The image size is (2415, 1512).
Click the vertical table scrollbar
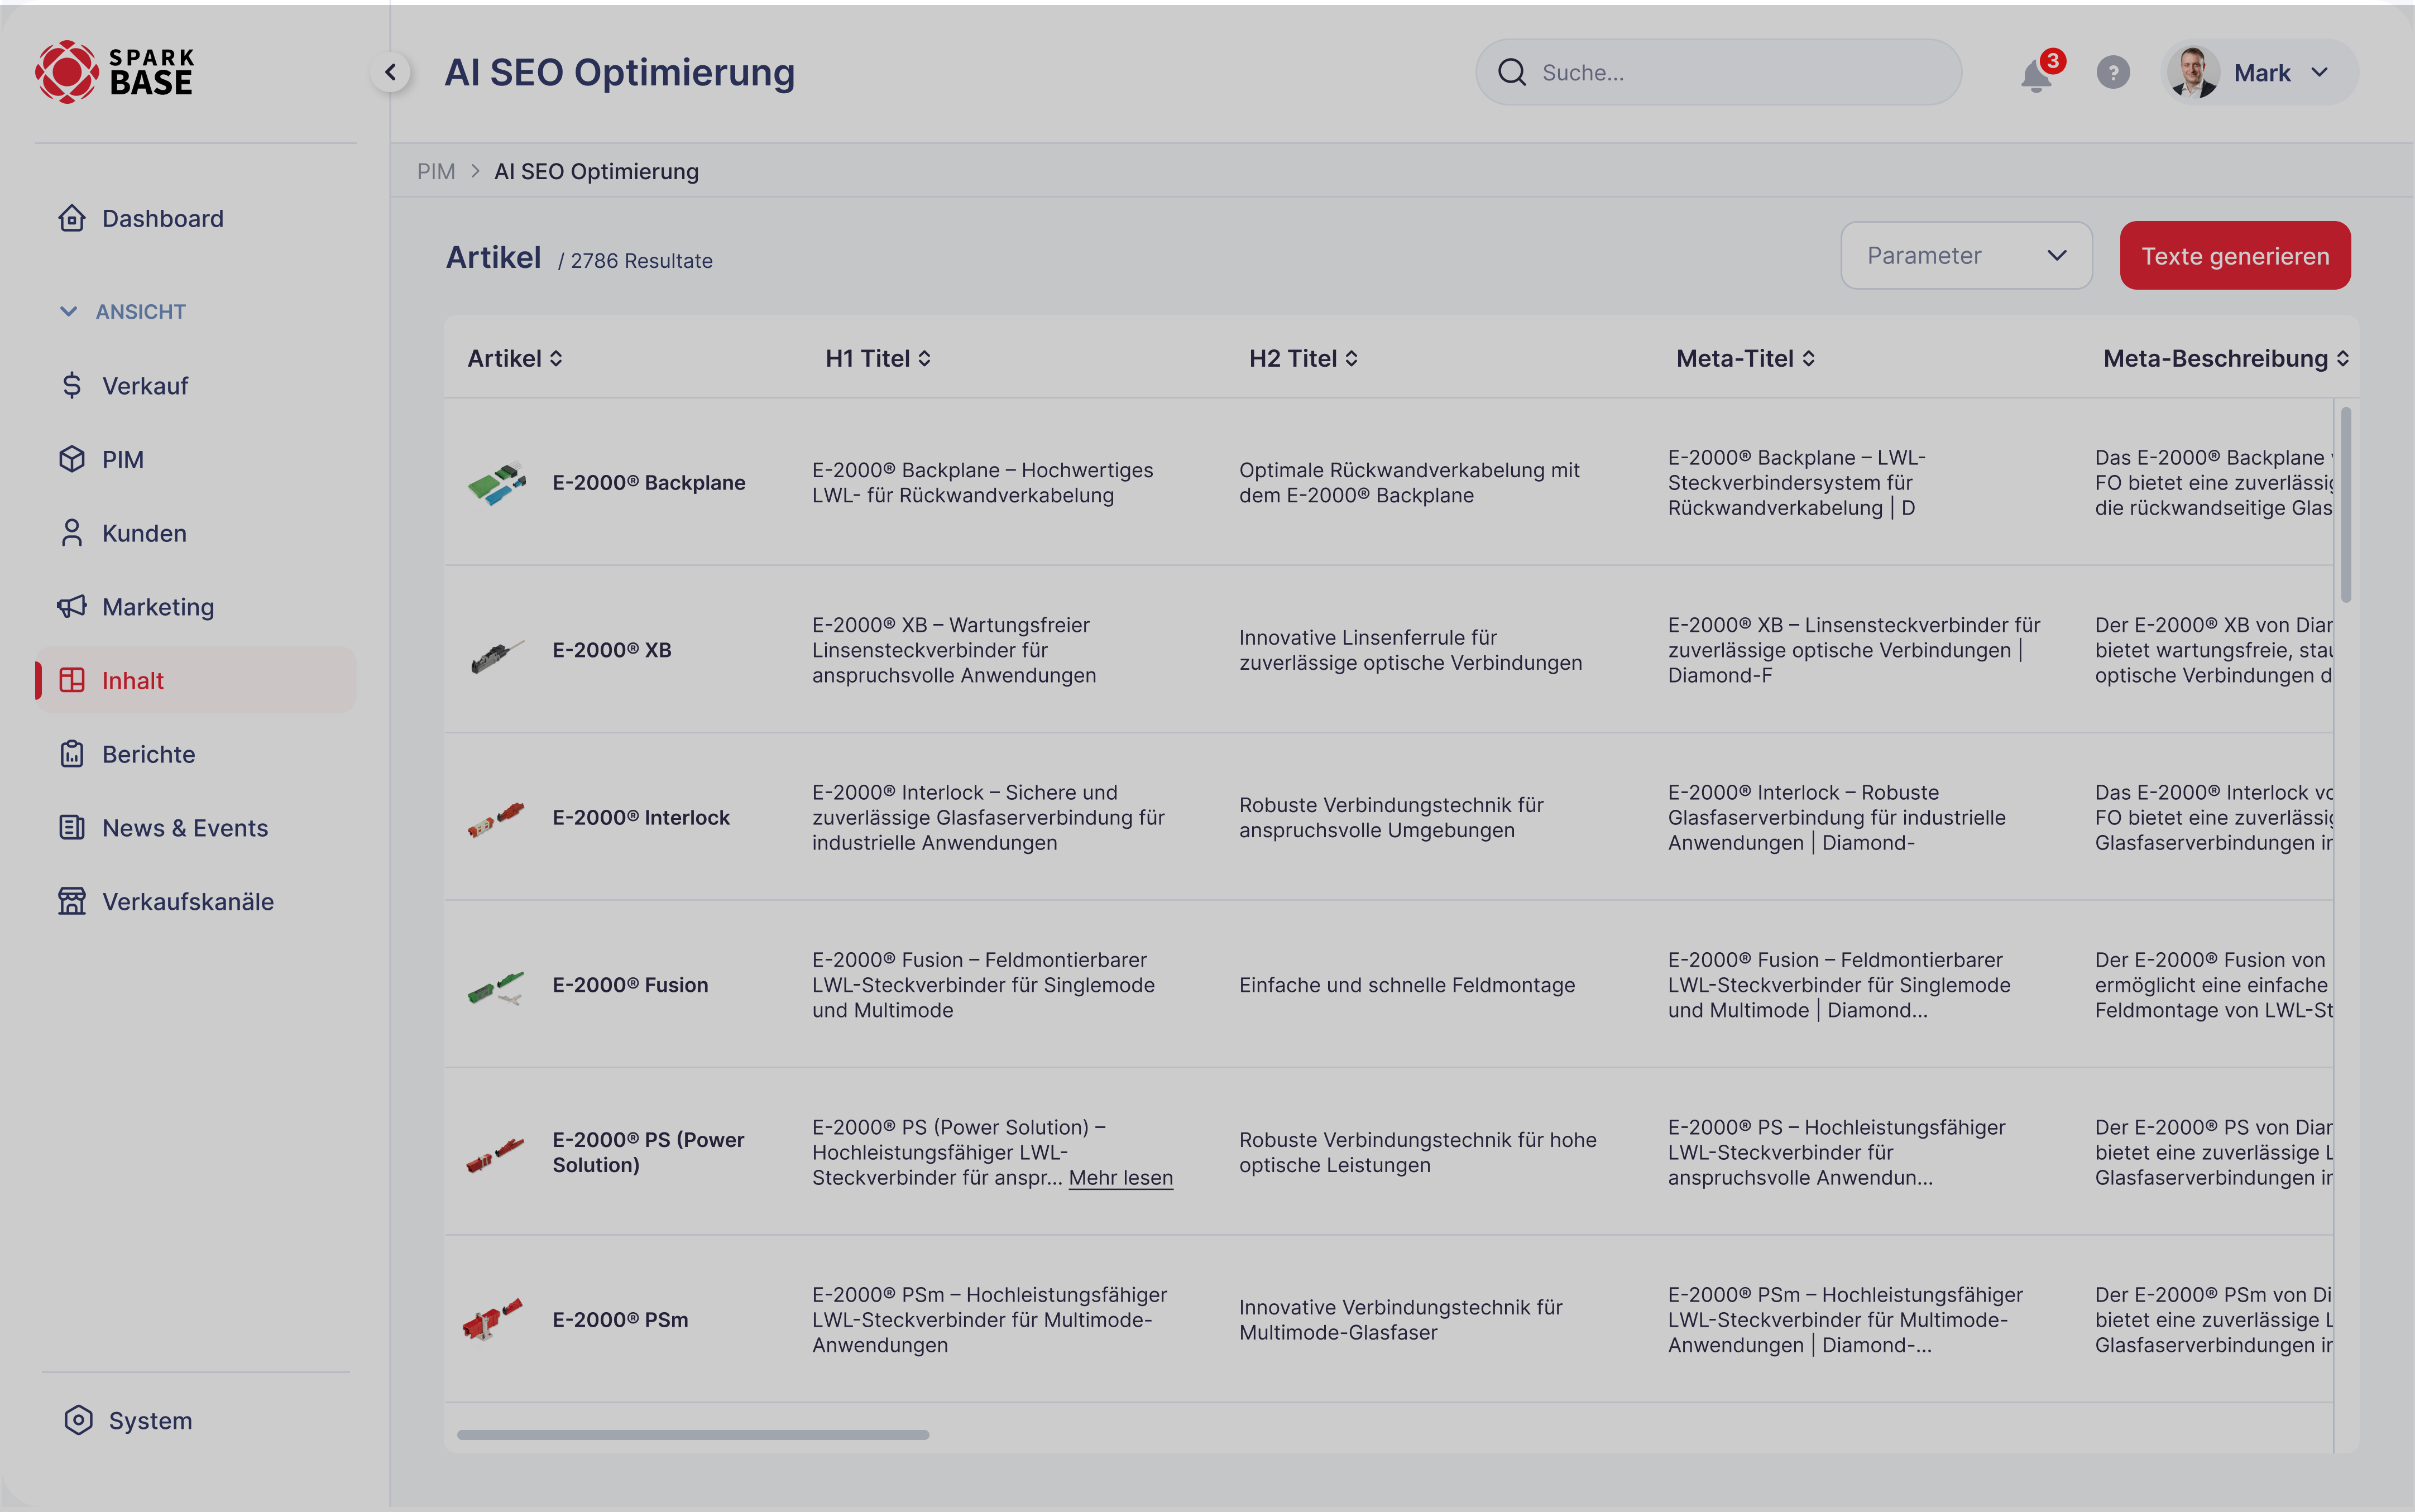coord(2345,504)
